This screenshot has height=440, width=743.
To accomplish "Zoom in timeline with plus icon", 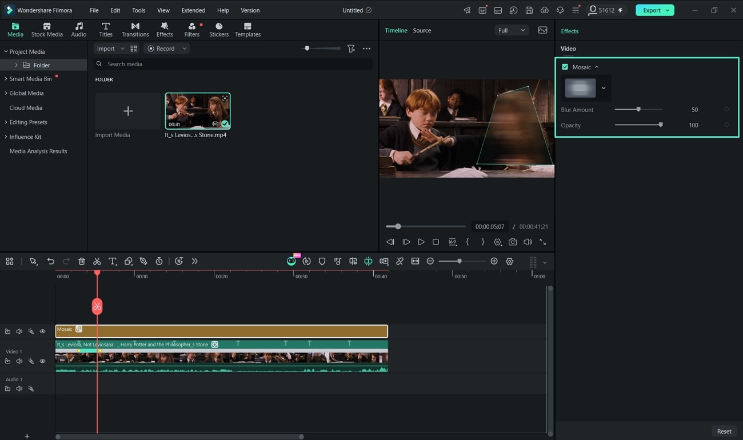I will point(494,261).
